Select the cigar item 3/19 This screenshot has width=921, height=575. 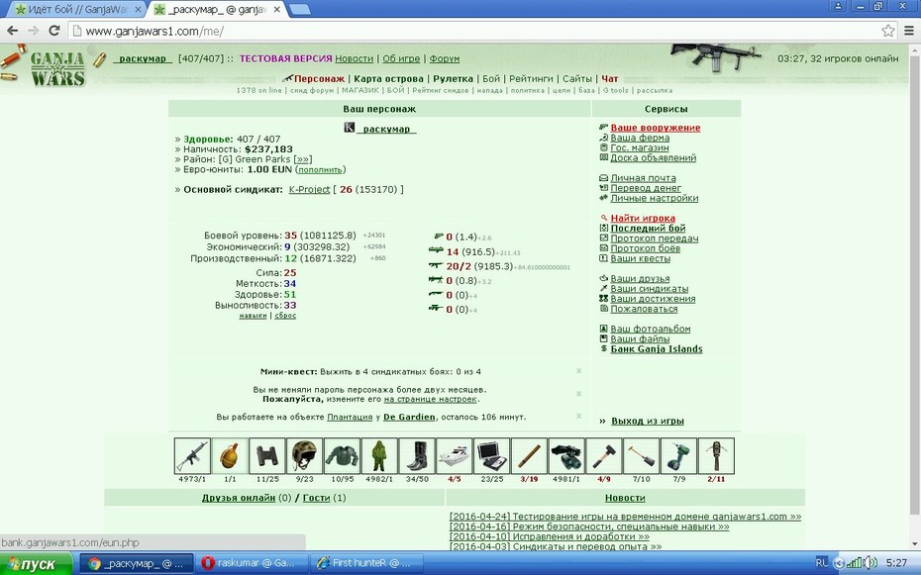[x=529, y=456]
